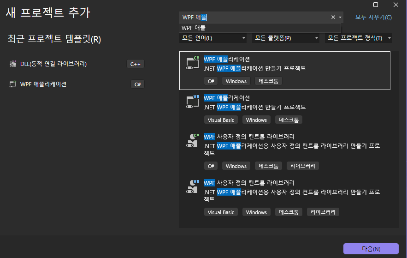Click the C# WPF 사용자 정의 컨트롤 라이브러리 icon
407x258 pixels.
tap(193, 141)
